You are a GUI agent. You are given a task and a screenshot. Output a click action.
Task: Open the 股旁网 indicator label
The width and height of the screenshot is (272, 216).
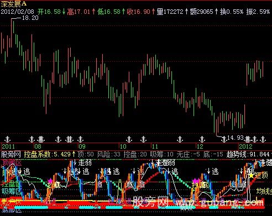click(11, 154)
